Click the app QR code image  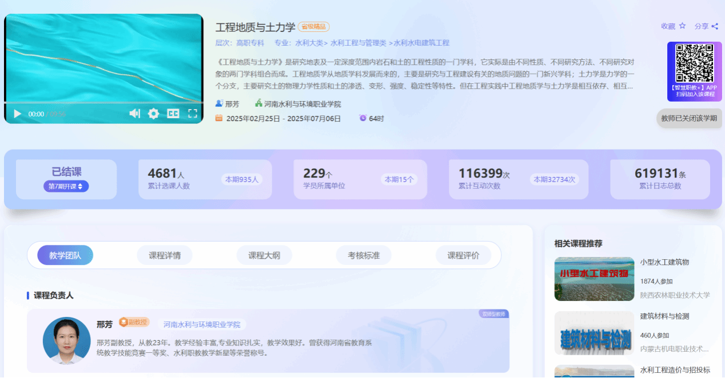pos(694,63)
